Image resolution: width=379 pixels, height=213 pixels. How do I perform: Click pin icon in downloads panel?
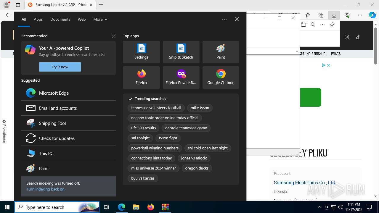click(x=332, y=25)
